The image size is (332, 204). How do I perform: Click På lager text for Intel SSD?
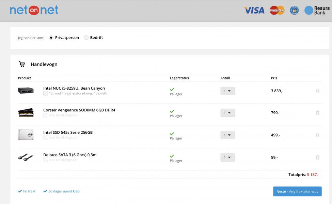[176, 138]
